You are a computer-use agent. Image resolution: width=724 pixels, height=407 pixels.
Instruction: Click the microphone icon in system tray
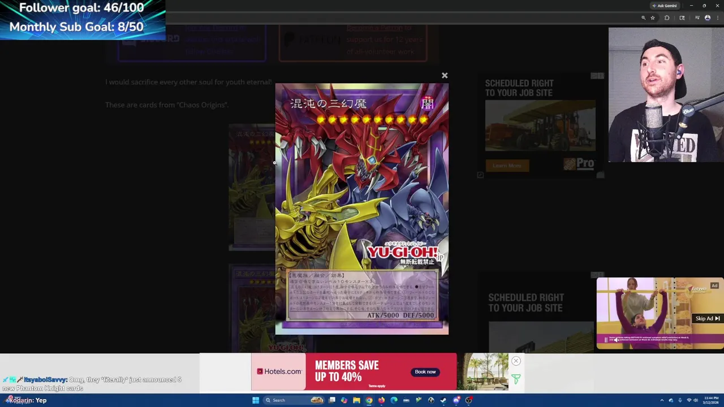coord(680,400)
